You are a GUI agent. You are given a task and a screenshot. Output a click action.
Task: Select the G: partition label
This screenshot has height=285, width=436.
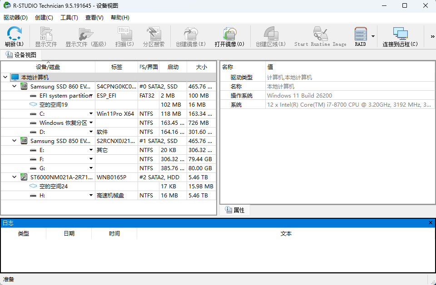[x=42, y=168]
